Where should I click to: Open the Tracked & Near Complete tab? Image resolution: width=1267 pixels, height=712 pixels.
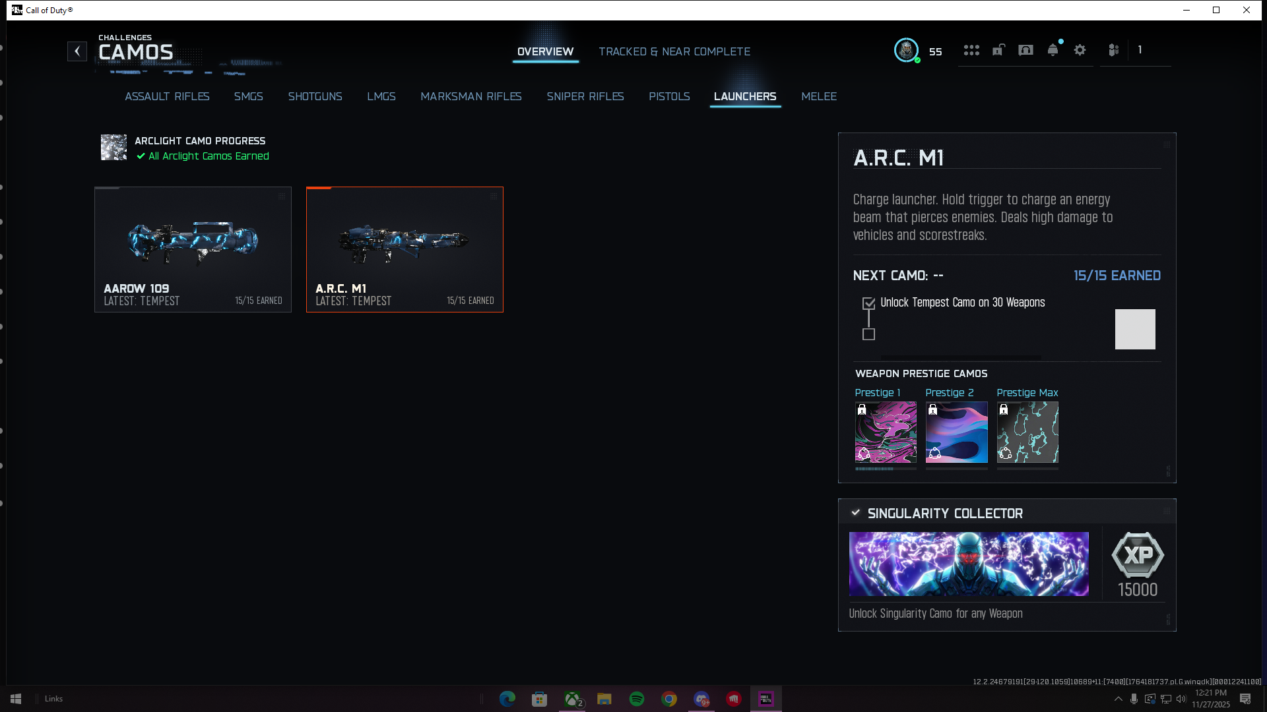point(674,51)
